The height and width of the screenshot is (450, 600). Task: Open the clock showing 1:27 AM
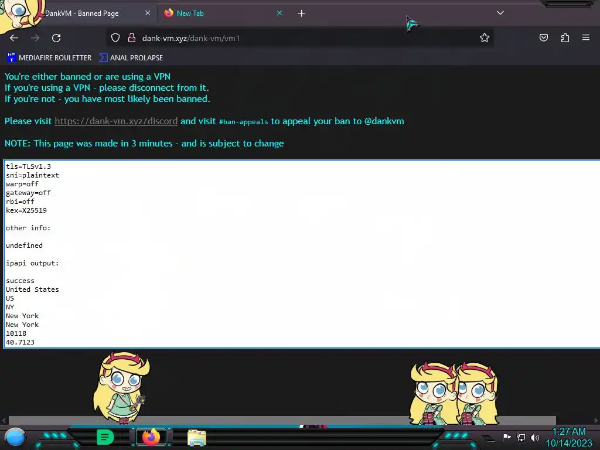coord(569,437)
